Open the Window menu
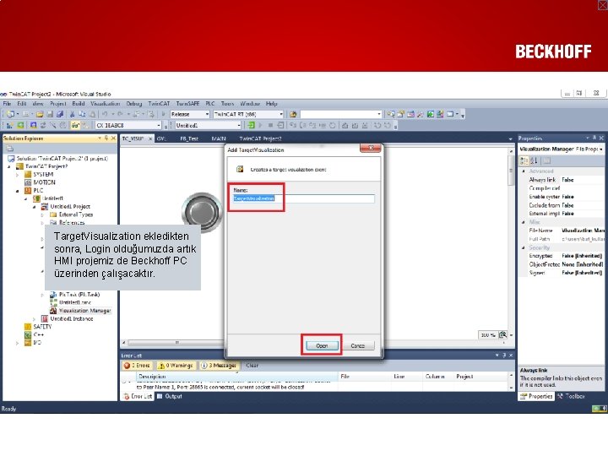Image resolution: width=608 pixels, height=456 pixels. coord(250,104)
